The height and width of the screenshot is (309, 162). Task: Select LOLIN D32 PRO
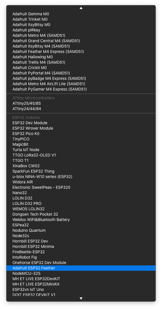81,203
